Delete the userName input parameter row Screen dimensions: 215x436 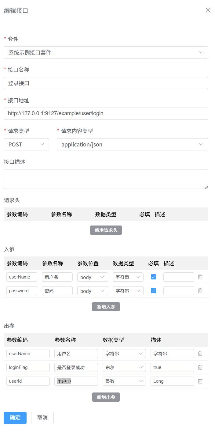tap(200, 277)
